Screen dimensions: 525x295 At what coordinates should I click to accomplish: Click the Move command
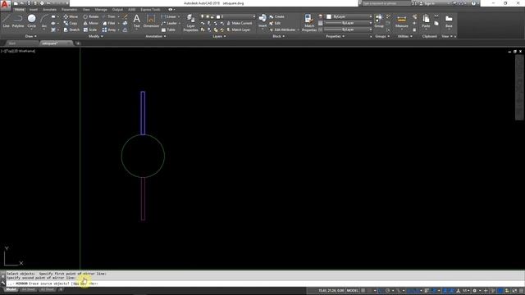[x=71, y=16]
